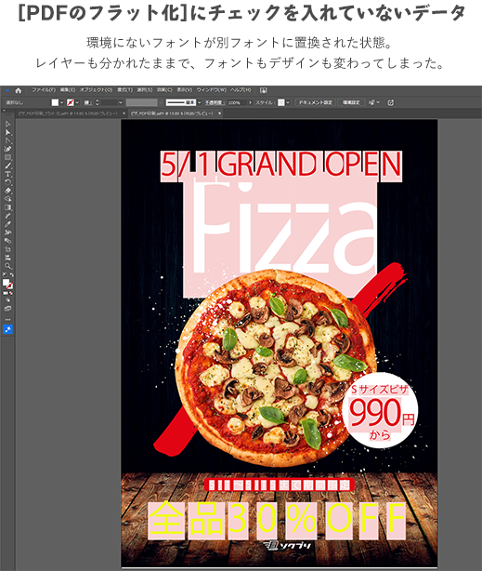
Task: Open the 選択(S) menu
Action: pos(145,90)
